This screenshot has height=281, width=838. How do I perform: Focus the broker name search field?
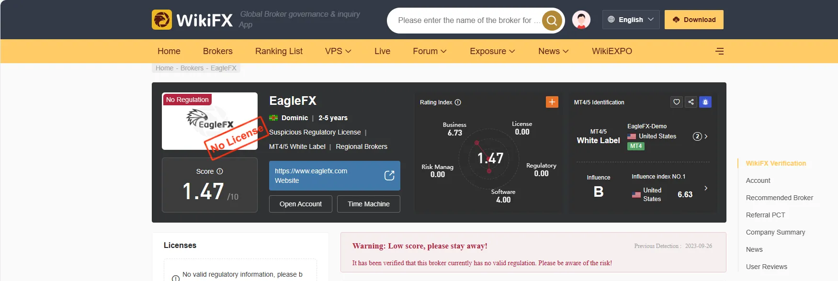[x=469, y=20]
